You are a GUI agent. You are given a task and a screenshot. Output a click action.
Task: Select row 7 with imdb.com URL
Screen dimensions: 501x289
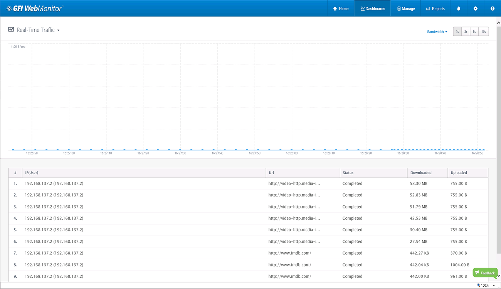(x=289, y=253)
